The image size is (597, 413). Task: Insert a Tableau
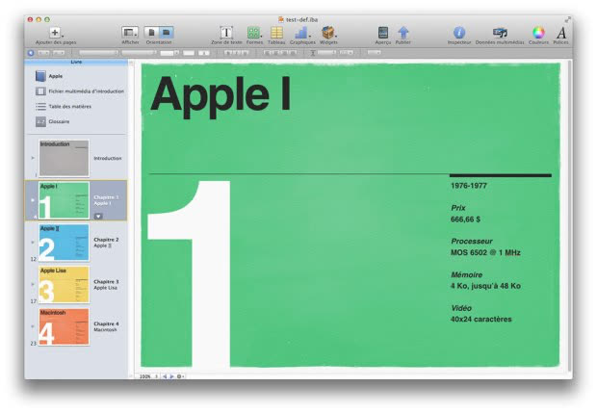(x=276, y=33)
